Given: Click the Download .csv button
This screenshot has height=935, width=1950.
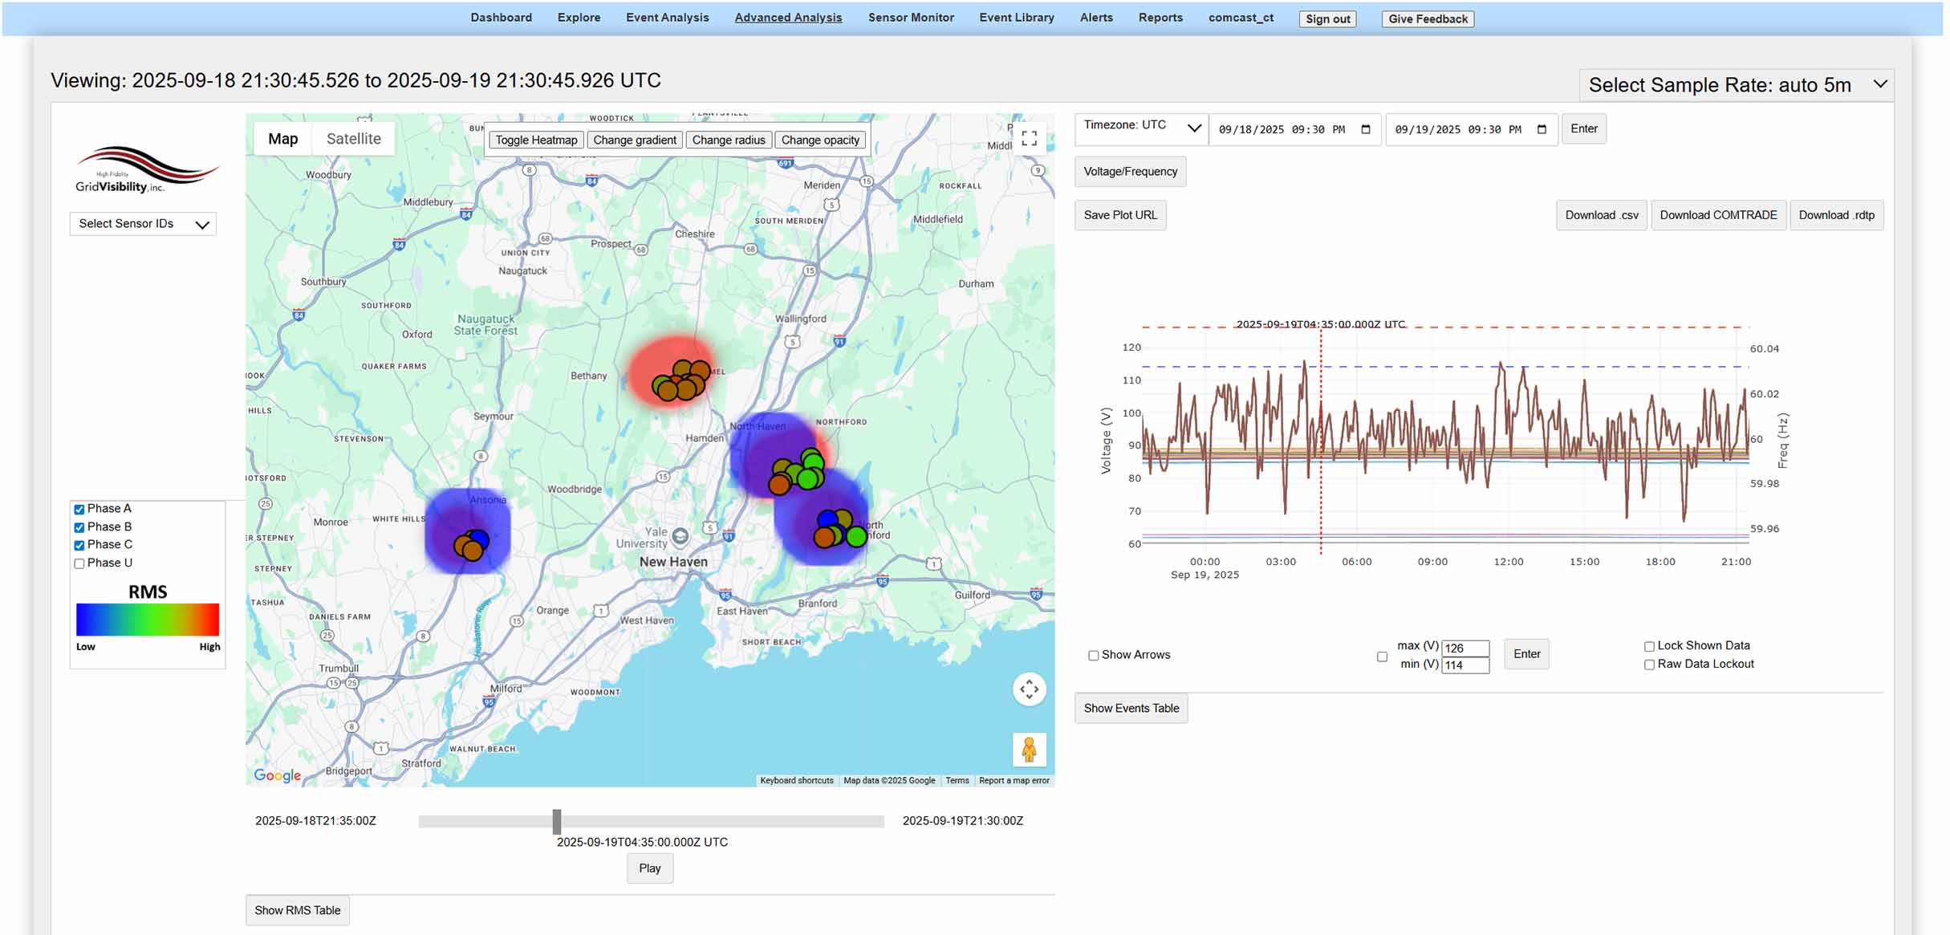Looking at the screenshot, I should tap(1601, 215).
